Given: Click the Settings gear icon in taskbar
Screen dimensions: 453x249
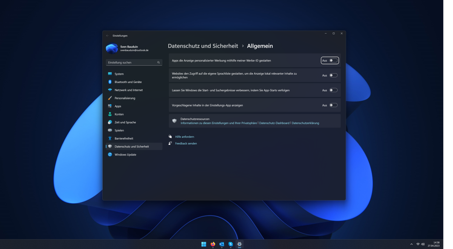Looking at the screenshot, I should (239, 244).
